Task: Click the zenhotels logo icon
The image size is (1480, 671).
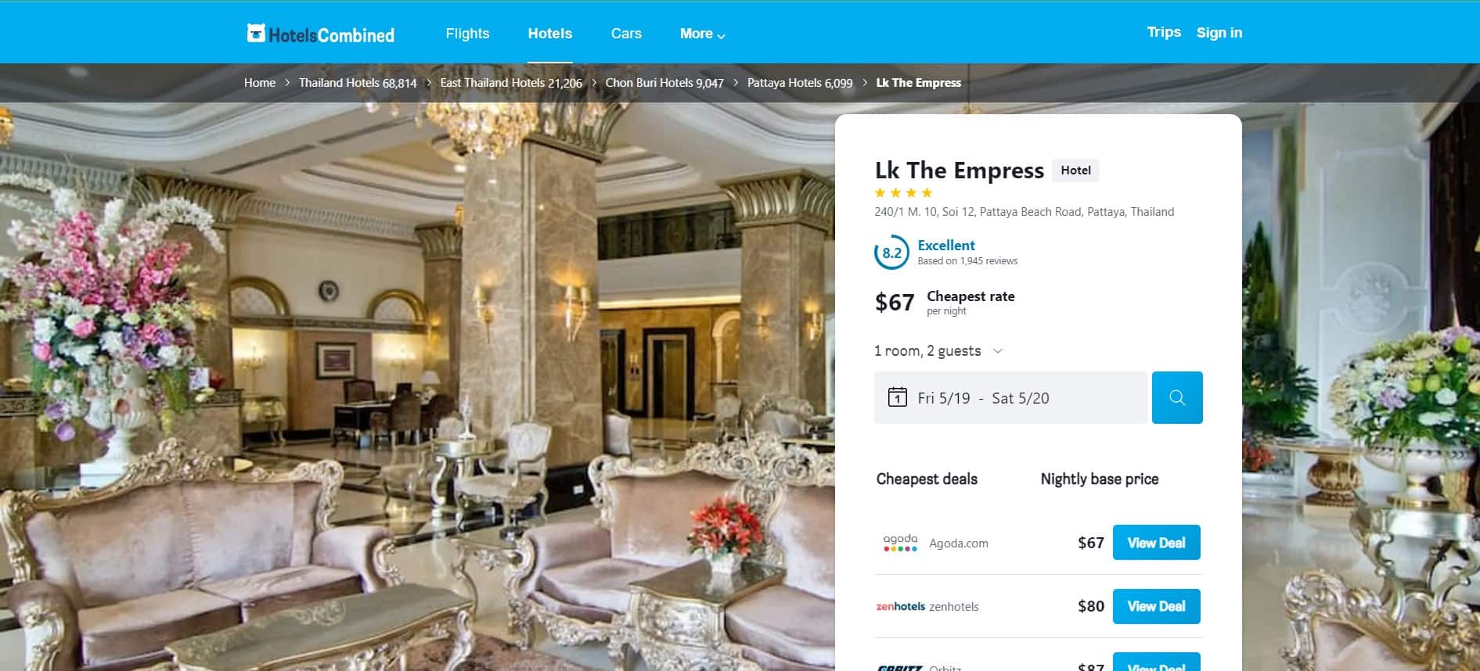Action: point(900,606)
